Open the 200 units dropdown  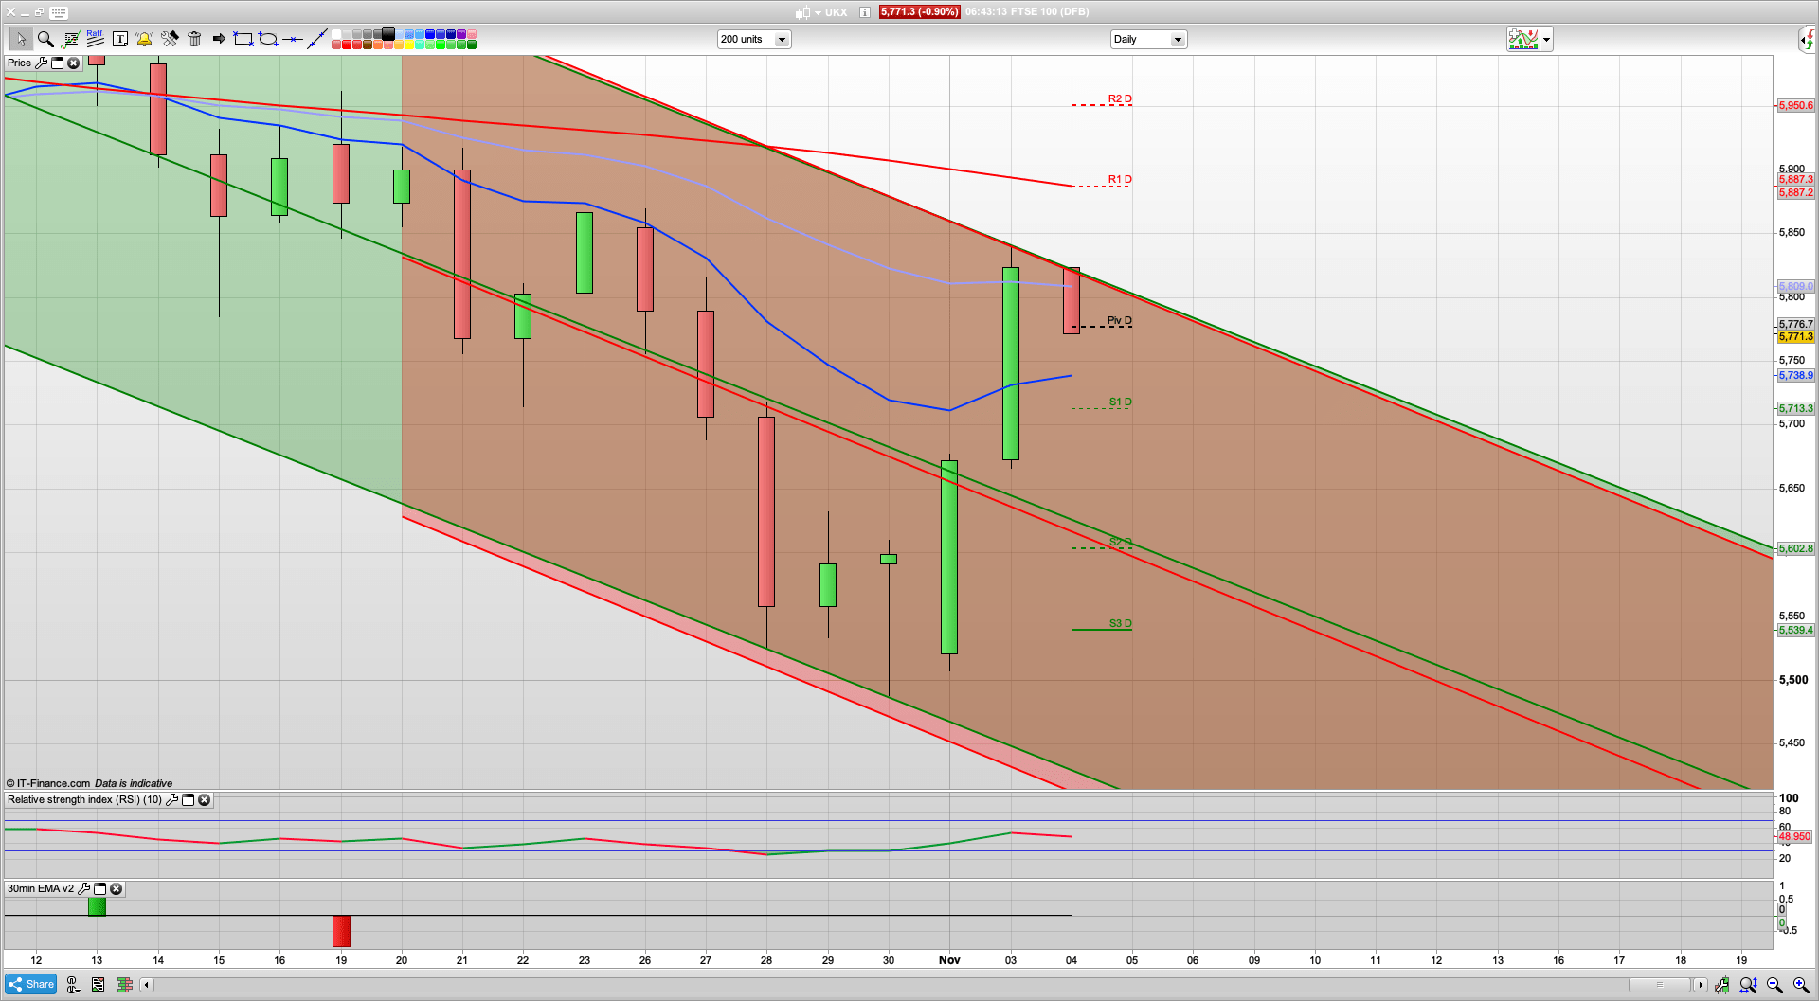coord(782,39)
